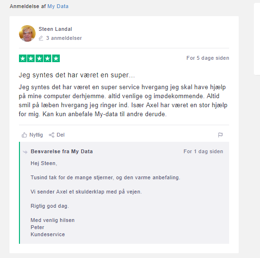The height and width of the screenshot is (258, 260).
Task: Click Steen Landal's profile photo
Action: point(27,33)
